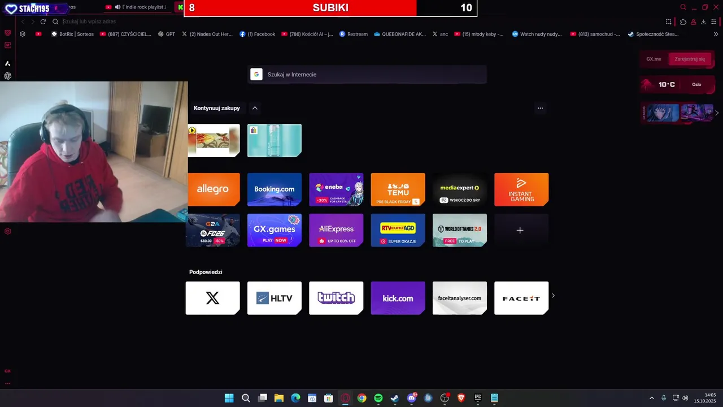Open Windows Start menu

pos(229,398)
